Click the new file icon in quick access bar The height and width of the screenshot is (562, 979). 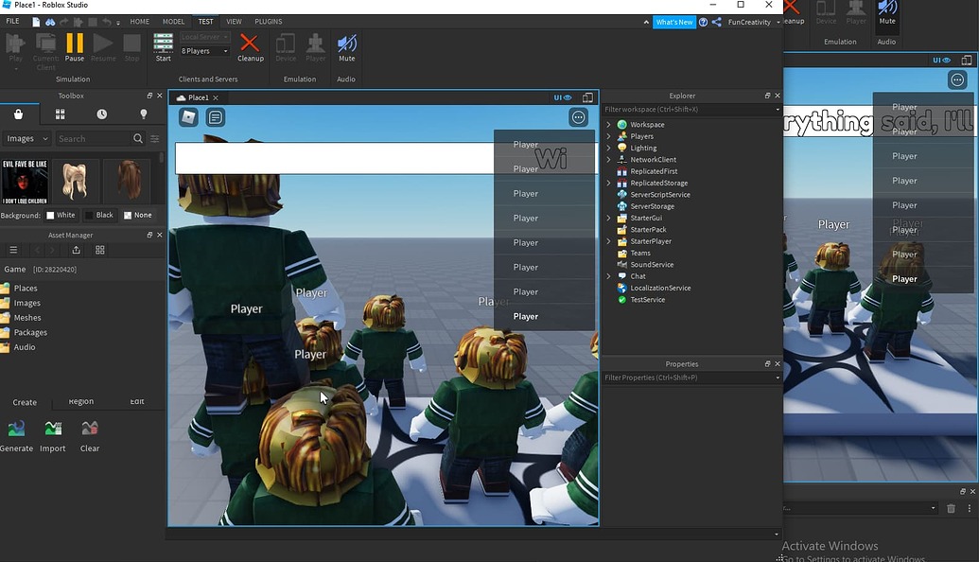36,22
